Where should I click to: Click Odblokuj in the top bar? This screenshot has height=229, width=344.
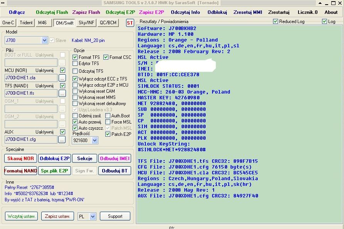point(217,12)
